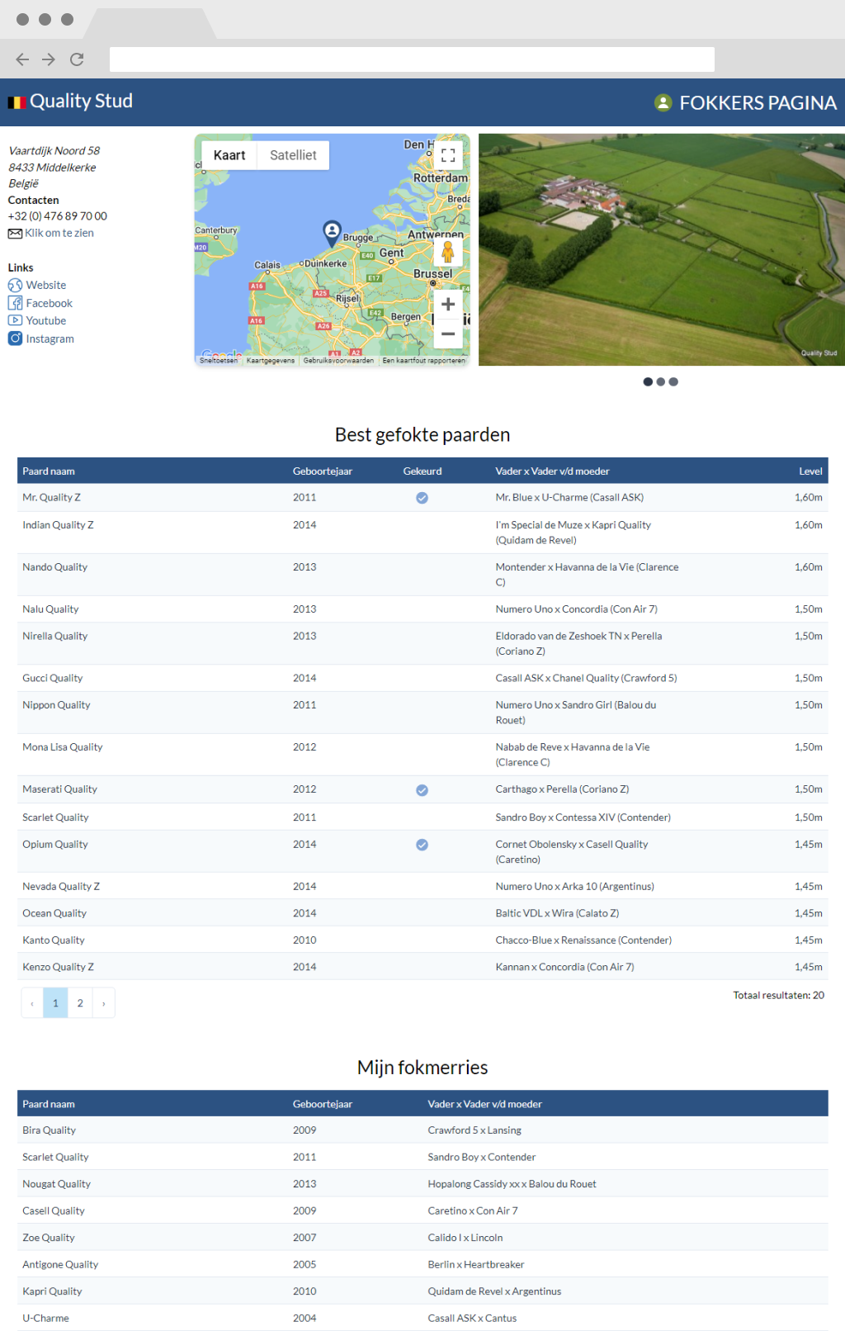845x1331 pixels.
Task: Open Sneltoetsen on the map
Action: [x=219, y=361]
